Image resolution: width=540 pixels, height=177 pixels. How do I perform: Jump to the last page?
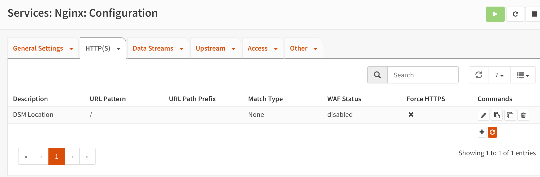(x=87, y=157)
